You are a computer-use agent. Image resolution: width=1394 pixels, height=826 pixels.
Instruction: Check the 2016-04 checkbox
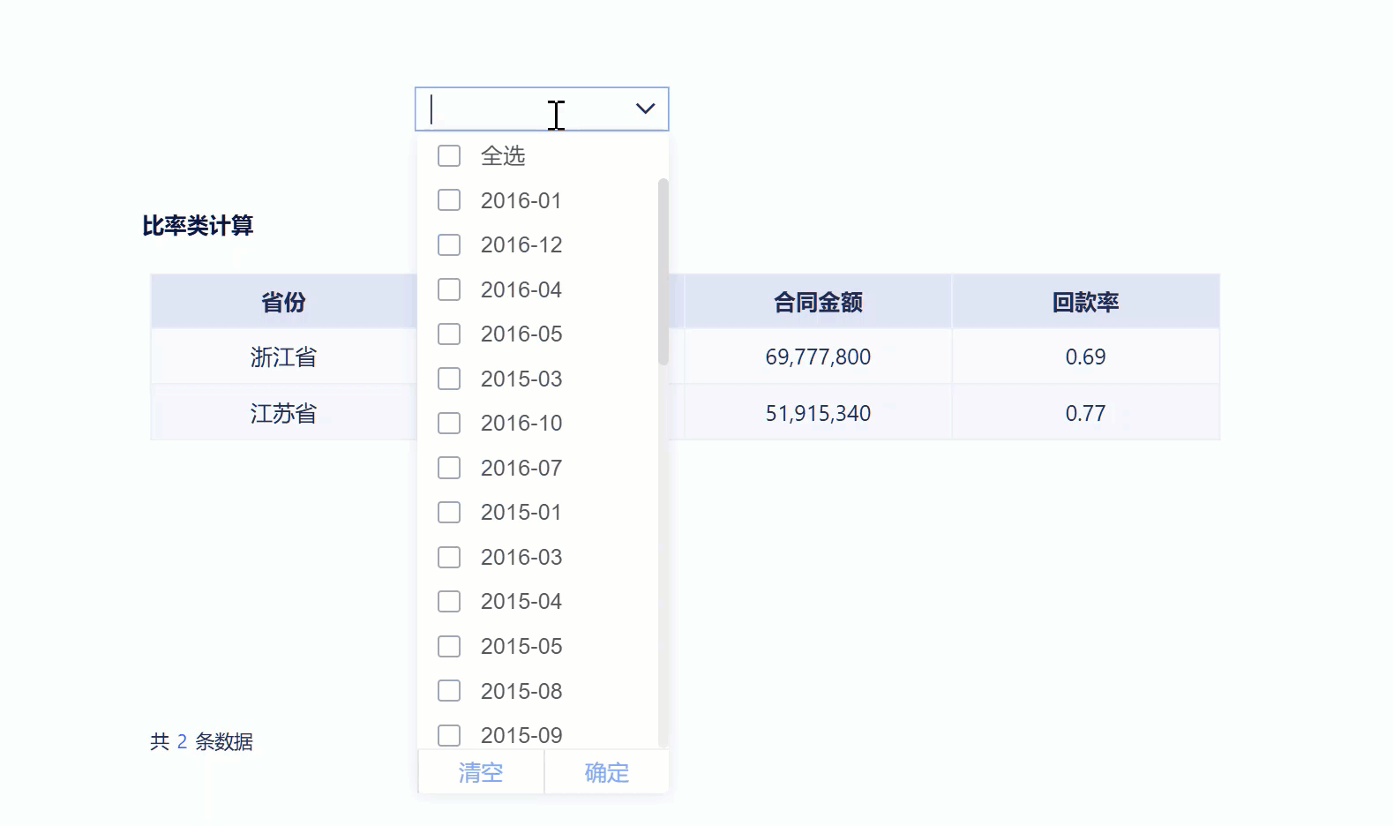pos(449,289)
